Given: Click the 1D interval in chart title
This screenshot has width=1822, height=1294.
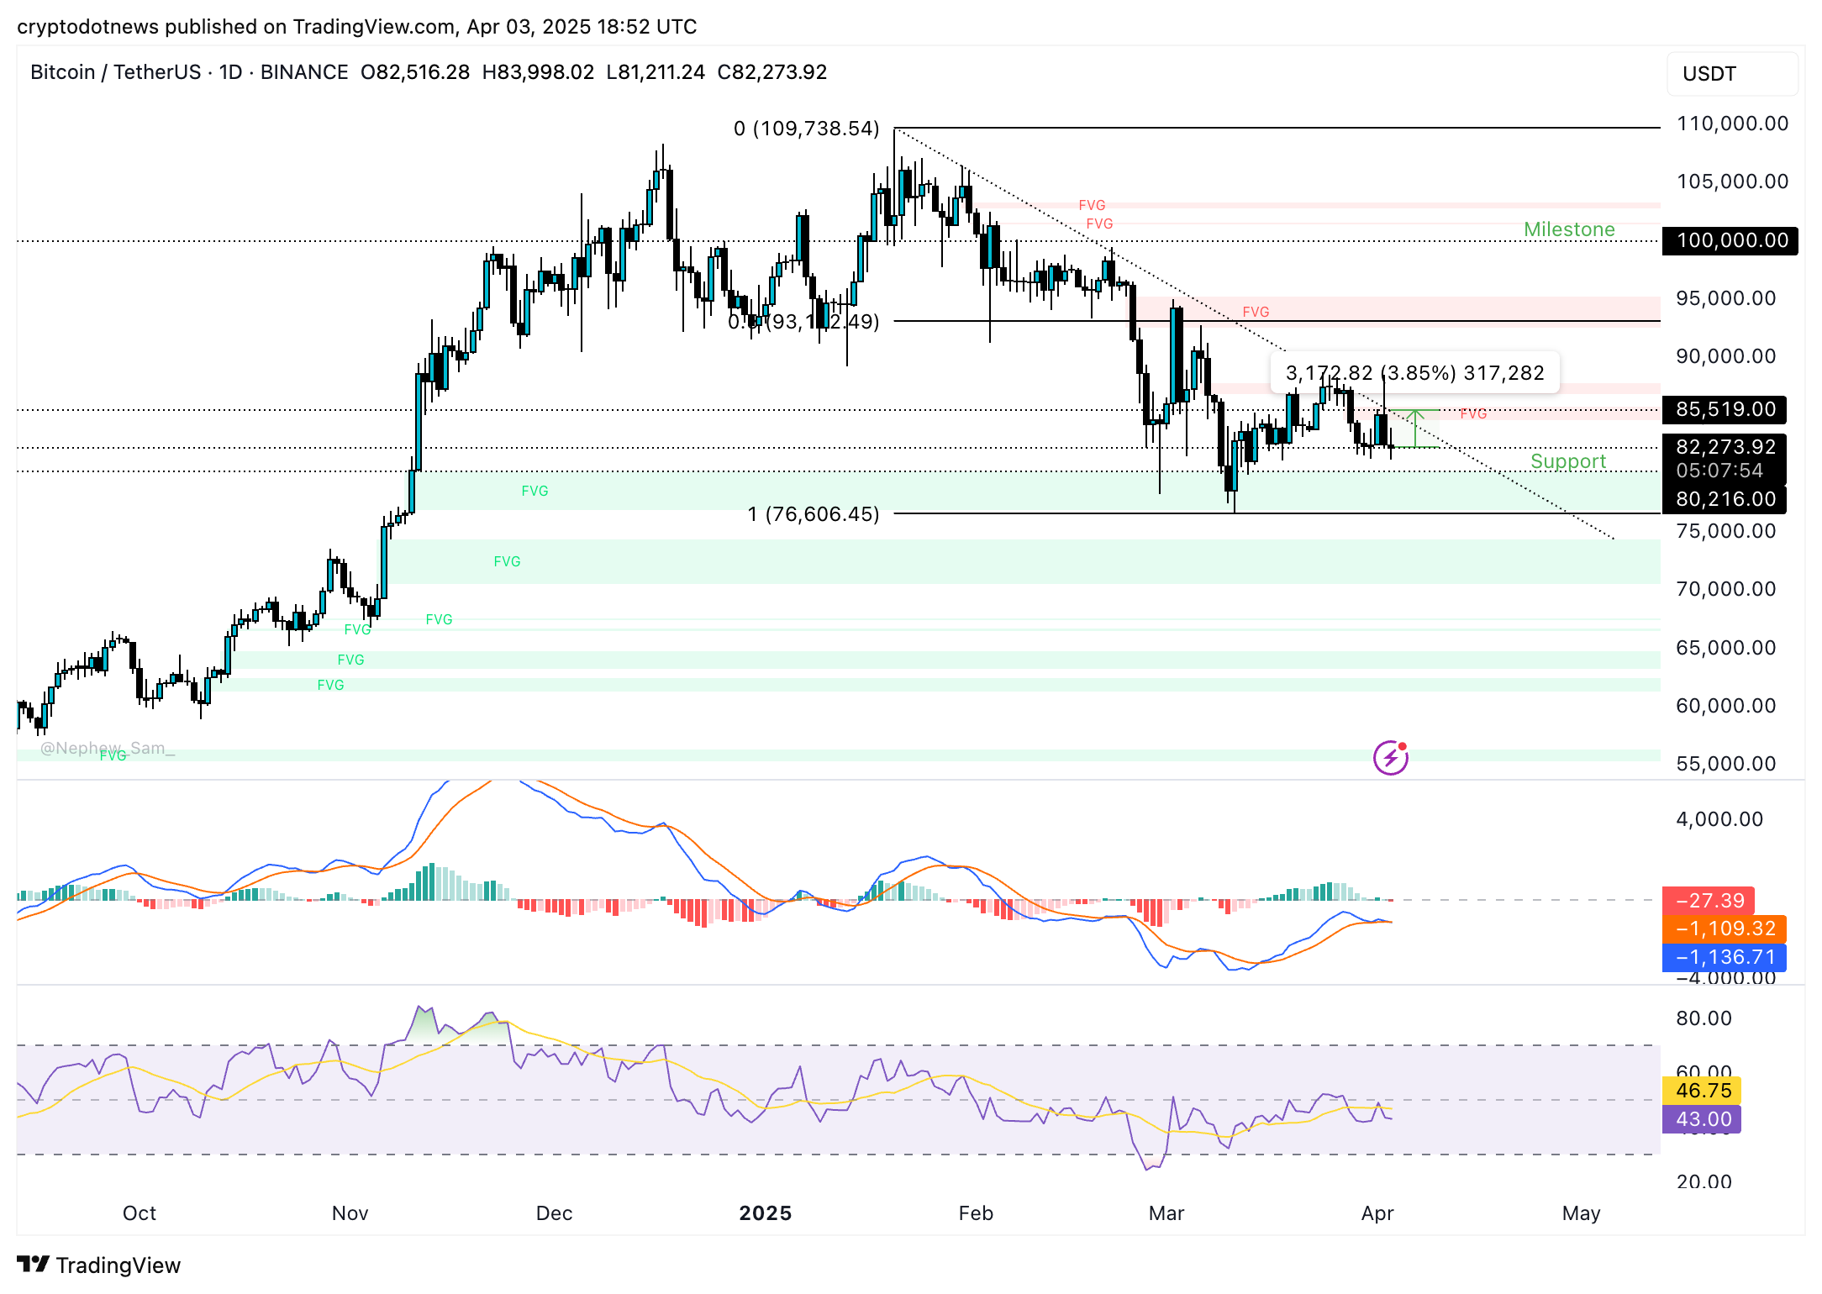Looking at the screenshot, I should (x=230, y=72).
